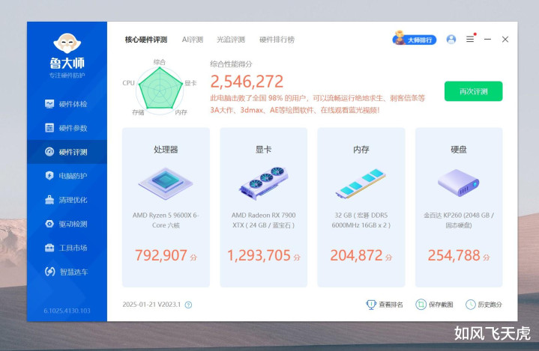
Task: Click the 保存截图 link
Action: 434,305
